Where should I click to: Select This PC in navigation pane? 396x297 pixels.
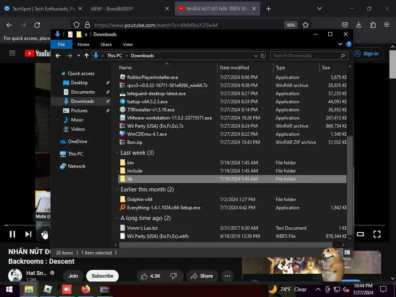tap(75, 154)
